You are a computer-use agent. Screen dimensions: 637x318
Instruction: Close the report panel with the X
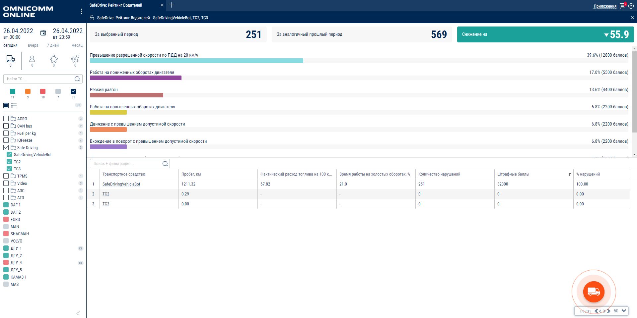(x=632, y=18)
